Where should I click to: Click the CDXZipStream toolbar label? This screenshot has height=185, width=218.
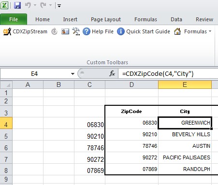point(30,31)
